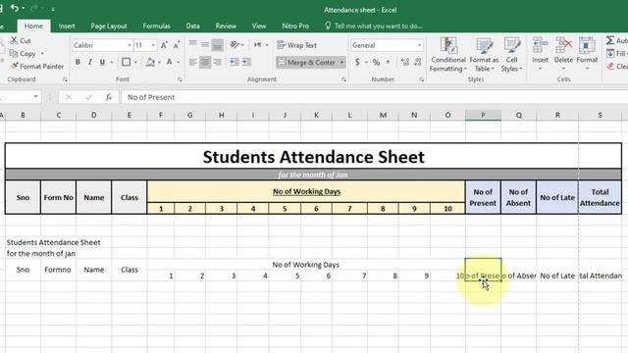The width and height of the screenshot is (628, 353).
Task: Switch to the Page Layout tab
Action: tap(109, 26)
